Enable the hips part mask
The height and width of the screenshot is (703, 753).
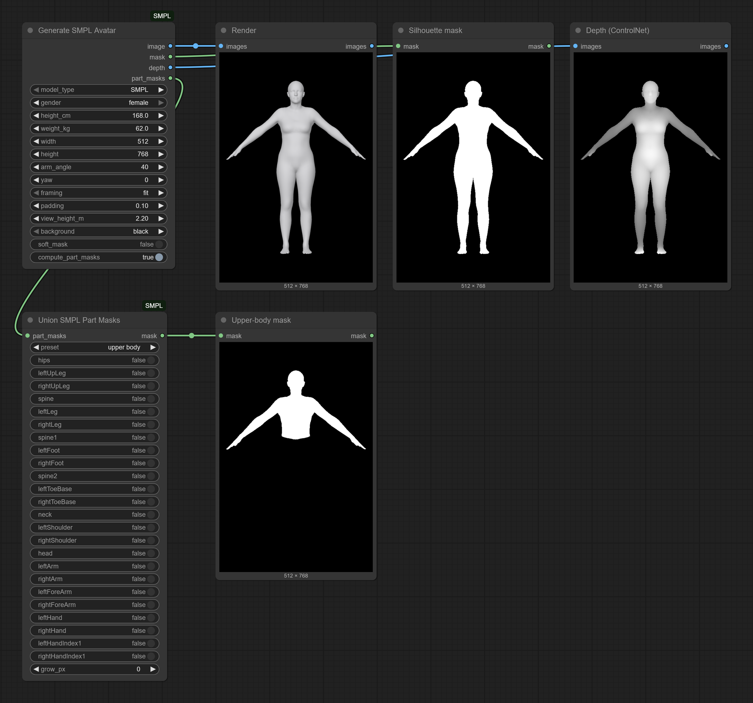coord(94,360)
